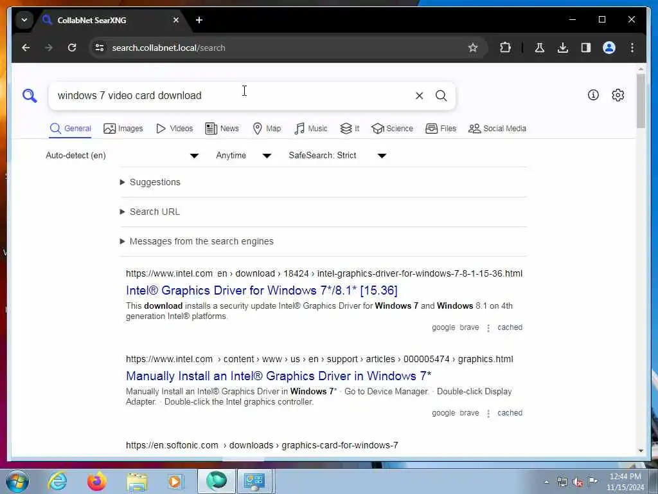Submit search with magnifier button
Screen dimensions: 658x494
tap(441, 96)
